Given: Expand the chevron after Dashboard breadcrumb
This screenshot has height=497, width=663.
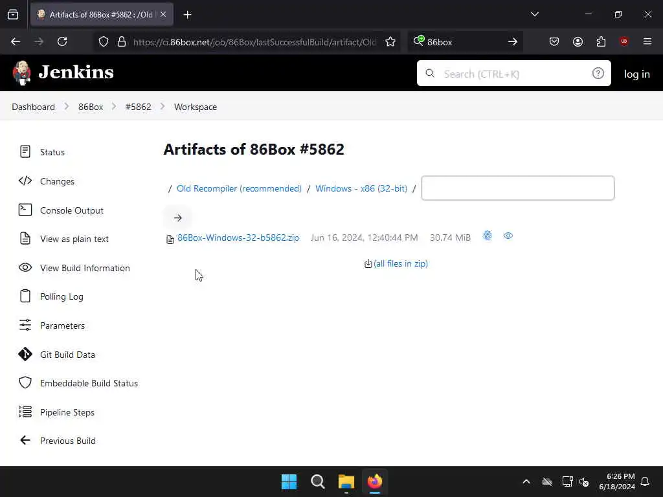Looking at the screenshot, I should tap(67, 107).
